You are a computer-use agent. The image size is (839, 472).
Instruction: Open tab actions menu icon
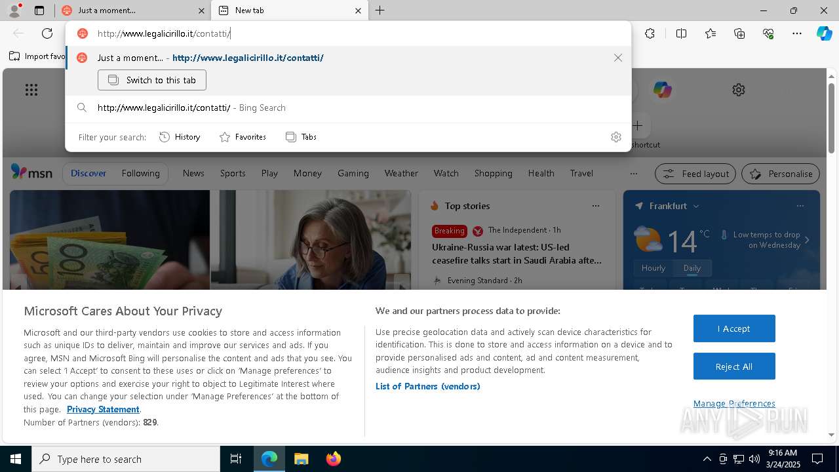pyautogui.click(x=39, y=10)
